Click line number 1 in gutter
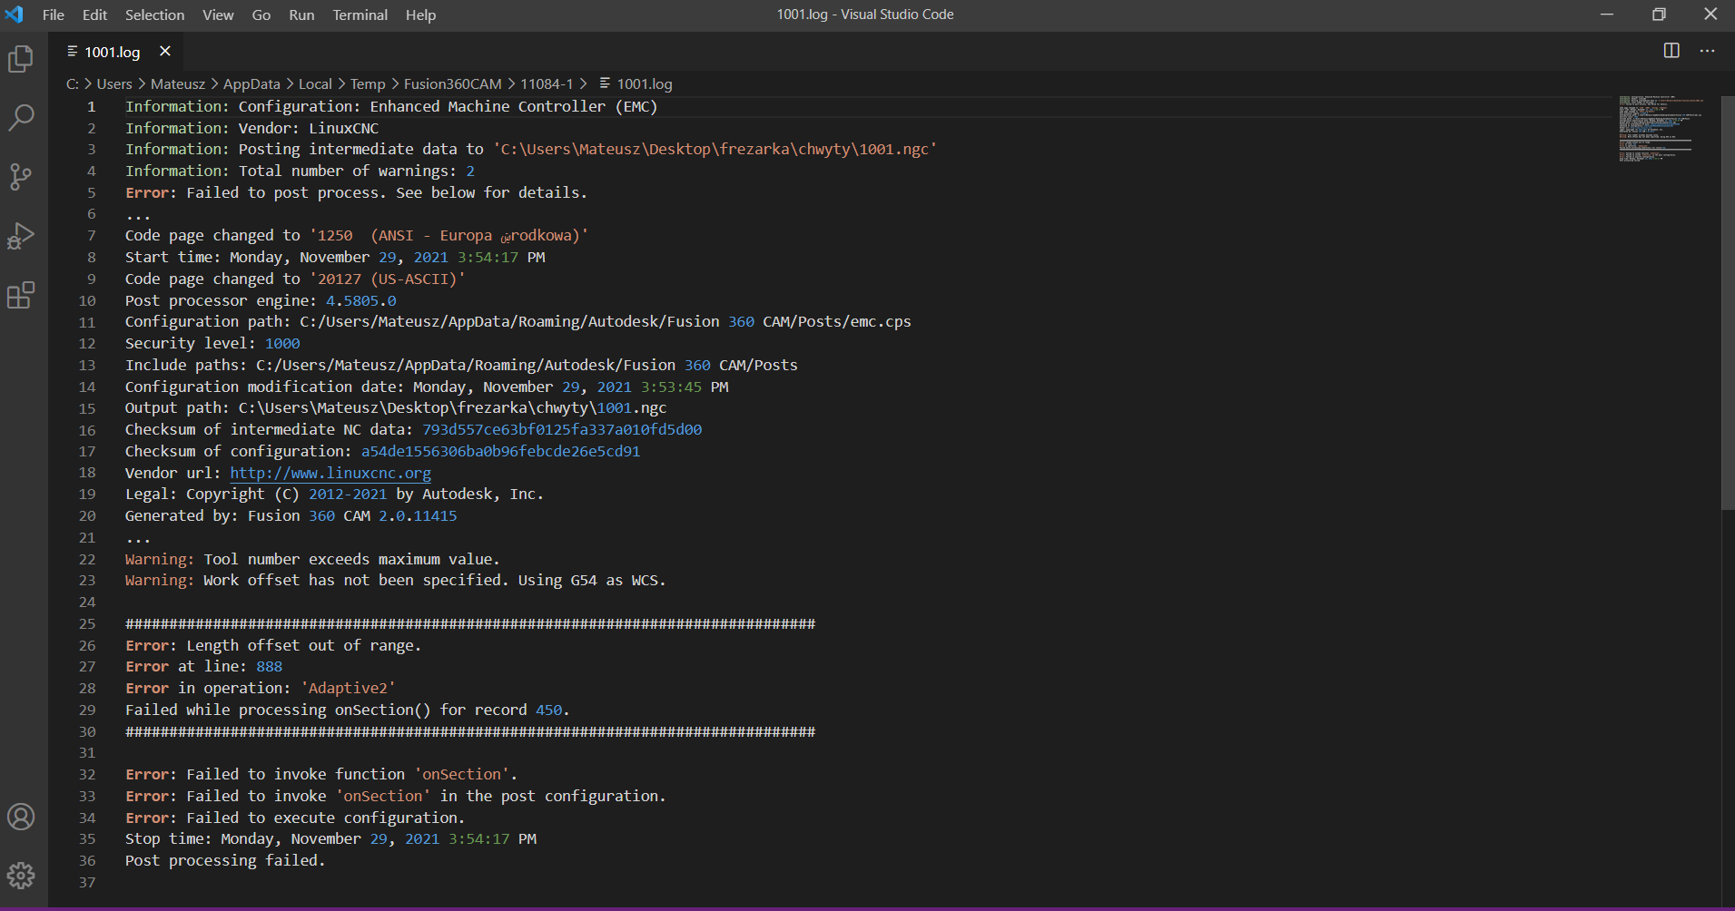 (91, 106)
